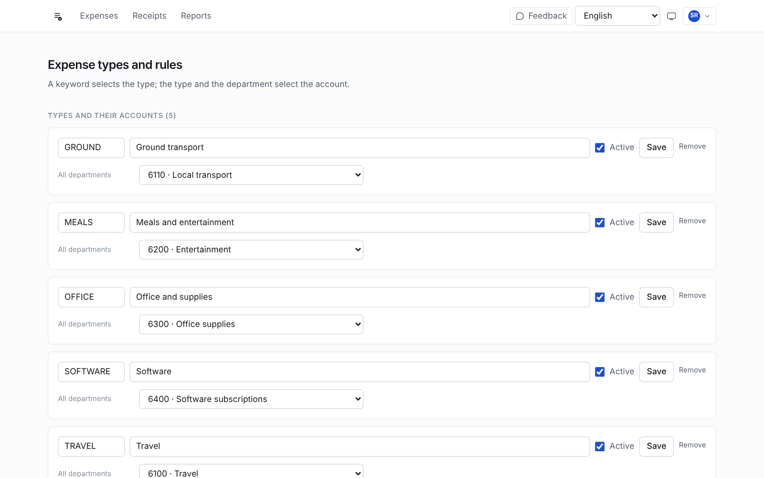The width and height of the screenshot is (764, 478).
Task: Save the SOFTWARE expense type
Action: pos(656,371)
